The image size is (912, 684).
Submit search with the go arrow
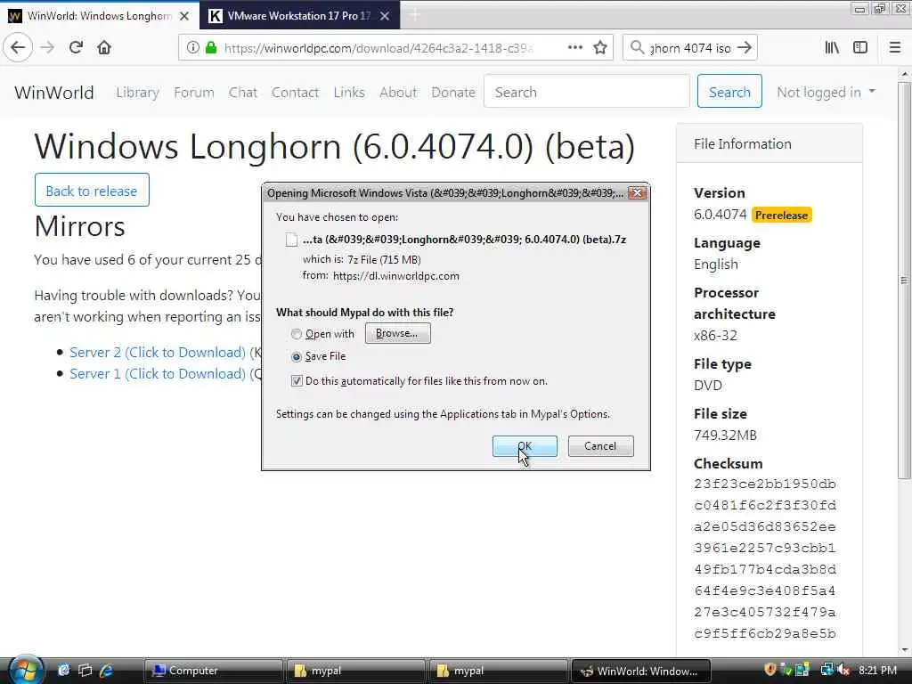(745, 48)
